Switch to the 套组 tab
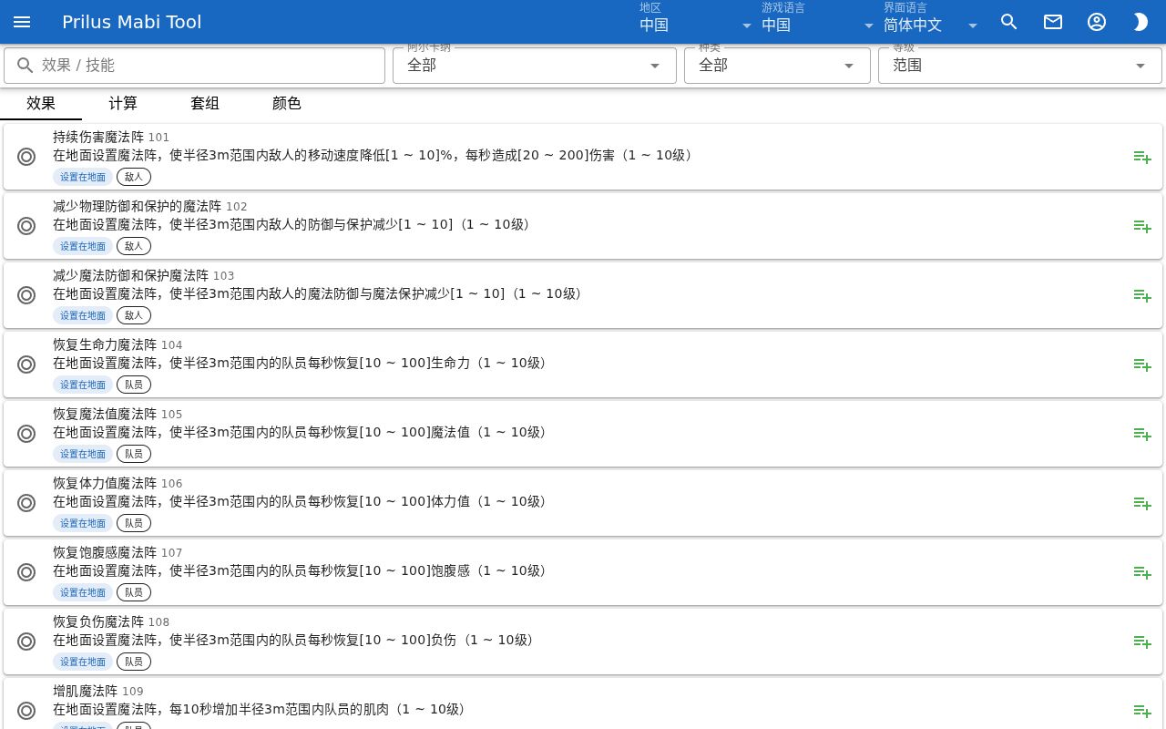The width and height of the screenshot is (1166, 729). [x=205, y=103]
